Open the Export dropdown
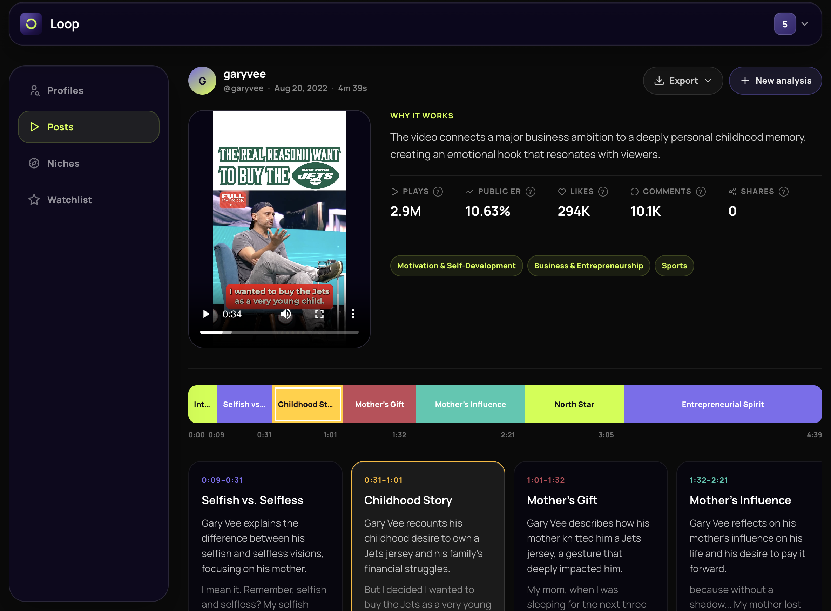 coord(683,81)
